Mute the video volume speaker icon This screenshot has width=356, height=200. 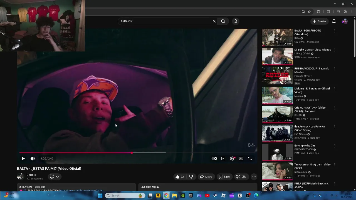tap(33, 159)
